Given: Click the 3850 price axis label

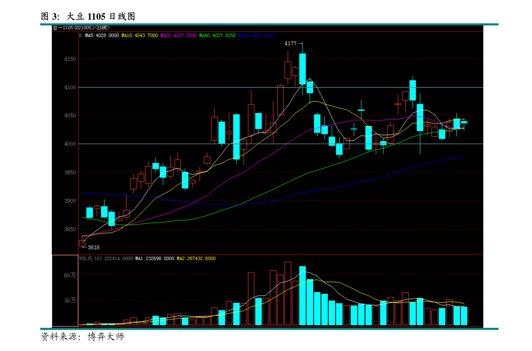Looking at the screenshot, I should [70, 230].
